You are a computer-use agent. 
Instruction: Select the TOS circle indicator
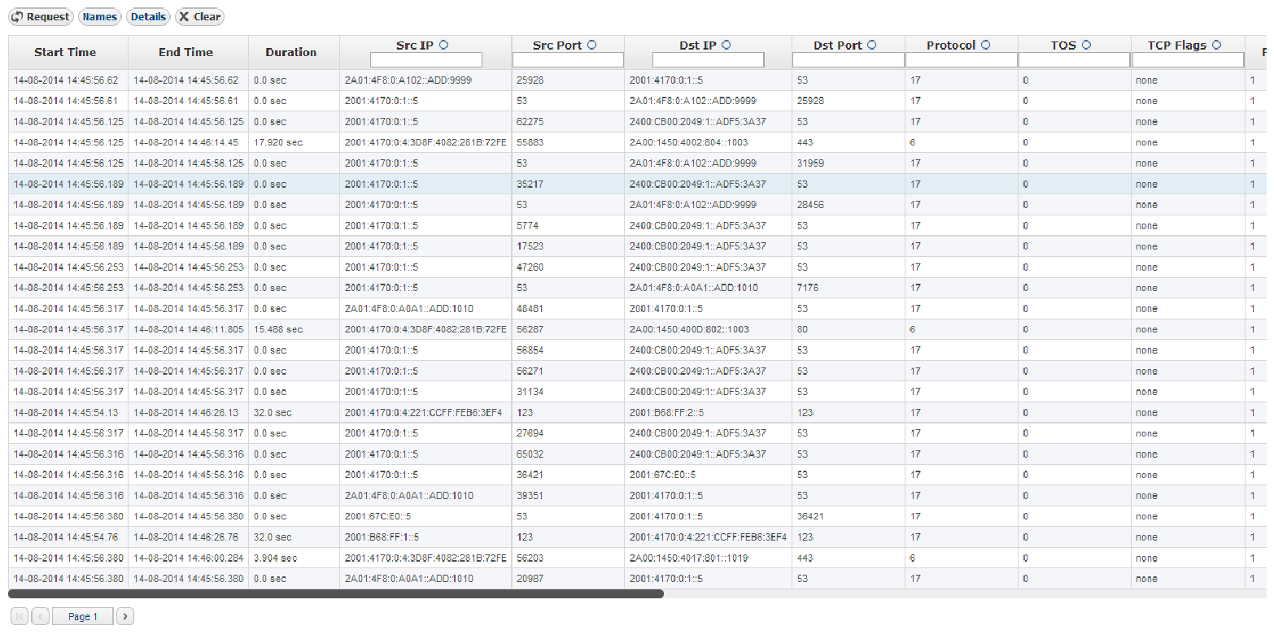pos(1087,46)
